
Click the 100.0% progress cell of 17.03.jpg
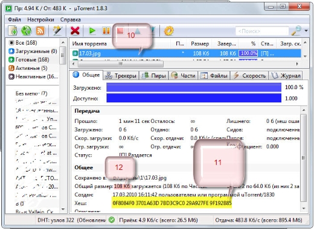[x=248, y=53]
